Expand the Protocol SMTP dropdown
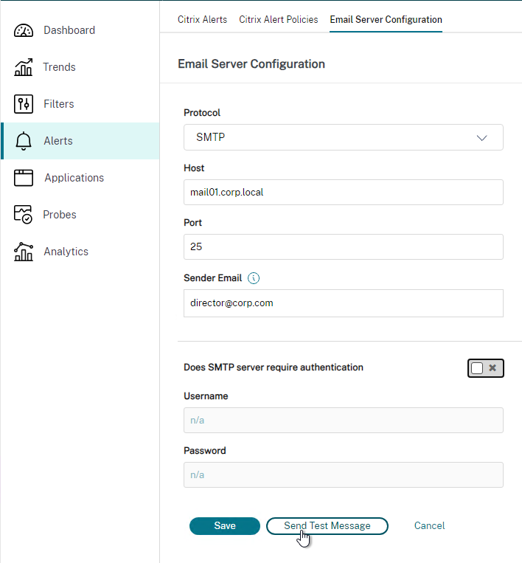This screenshot has width=522, height=563. pyautogui.click(x=344, y=137)
